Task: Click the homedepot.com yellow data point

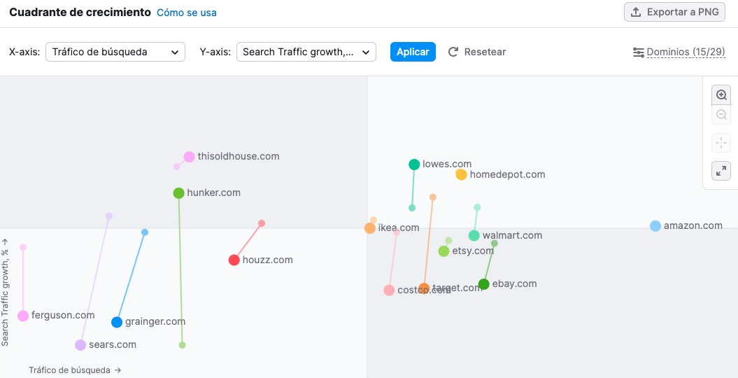Action: [x=461, y=175]
